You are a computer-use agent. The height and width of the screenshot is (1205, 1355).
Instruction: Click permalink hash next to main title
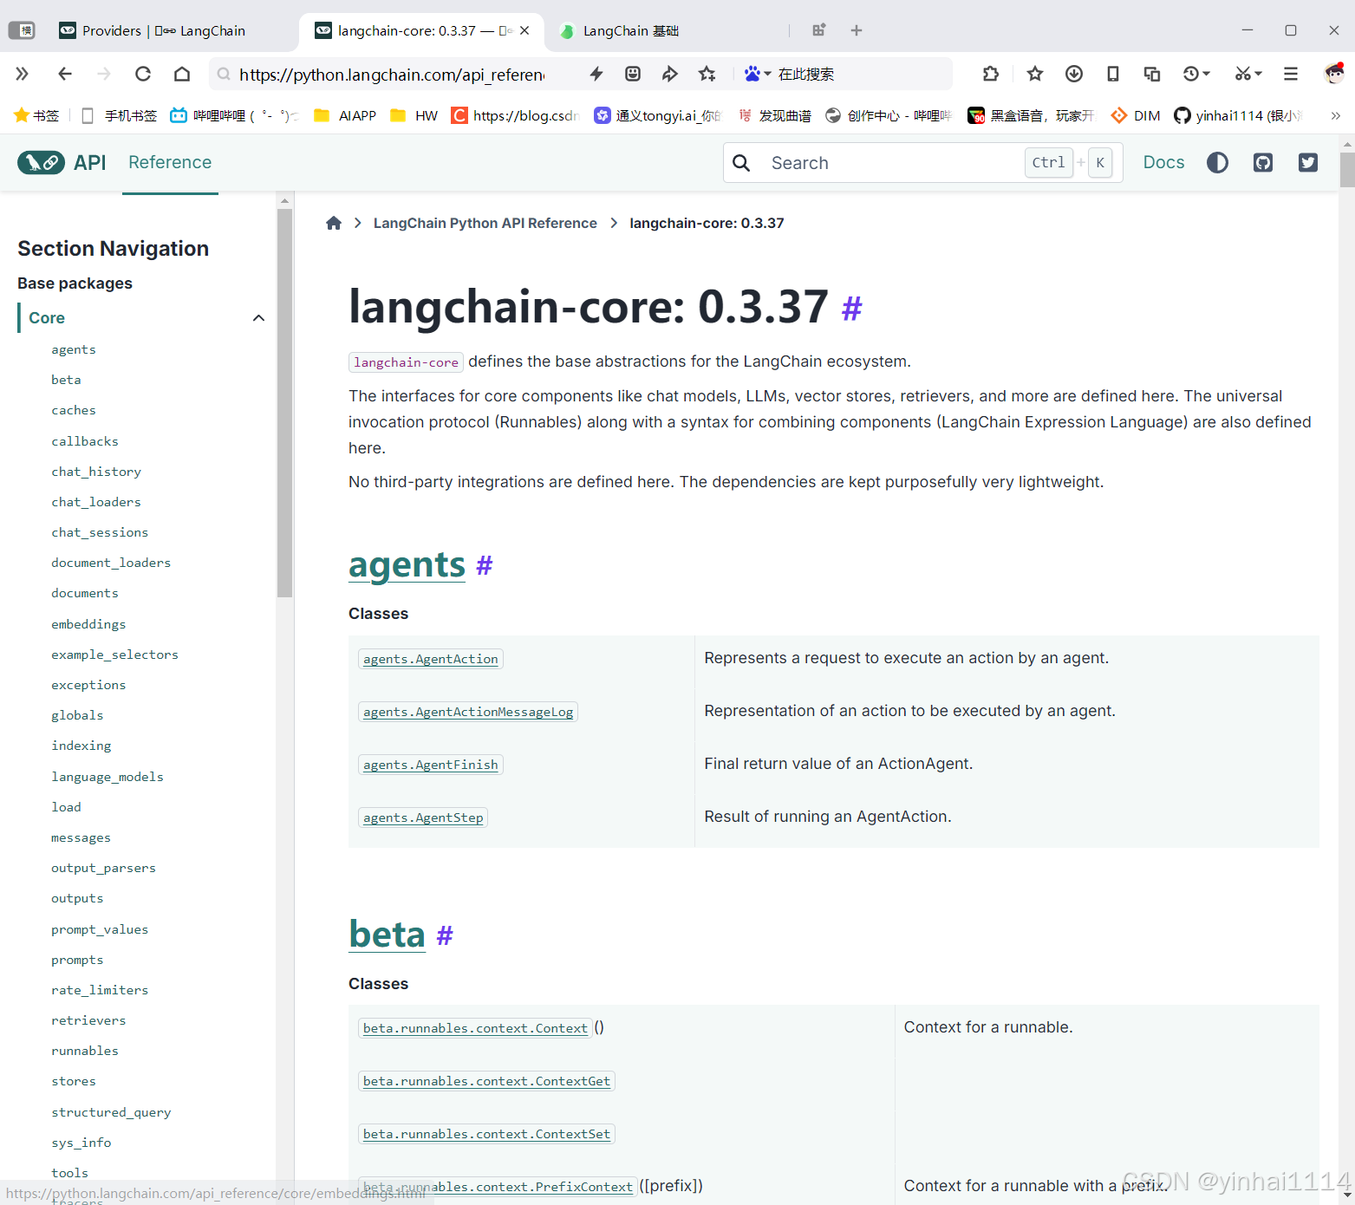[852, 309]
